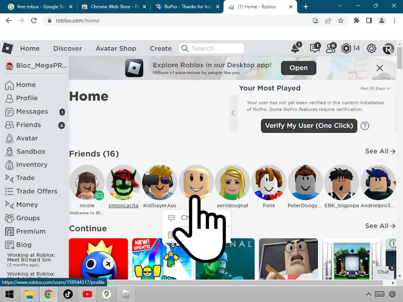Click See All next to Friends
The width and height of the screenshot is (403, 302).
click(x=380, y=151)
